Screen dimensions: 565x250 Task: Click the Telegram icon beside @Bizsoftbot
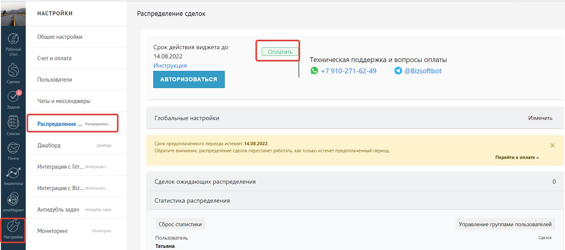[398, 71]
